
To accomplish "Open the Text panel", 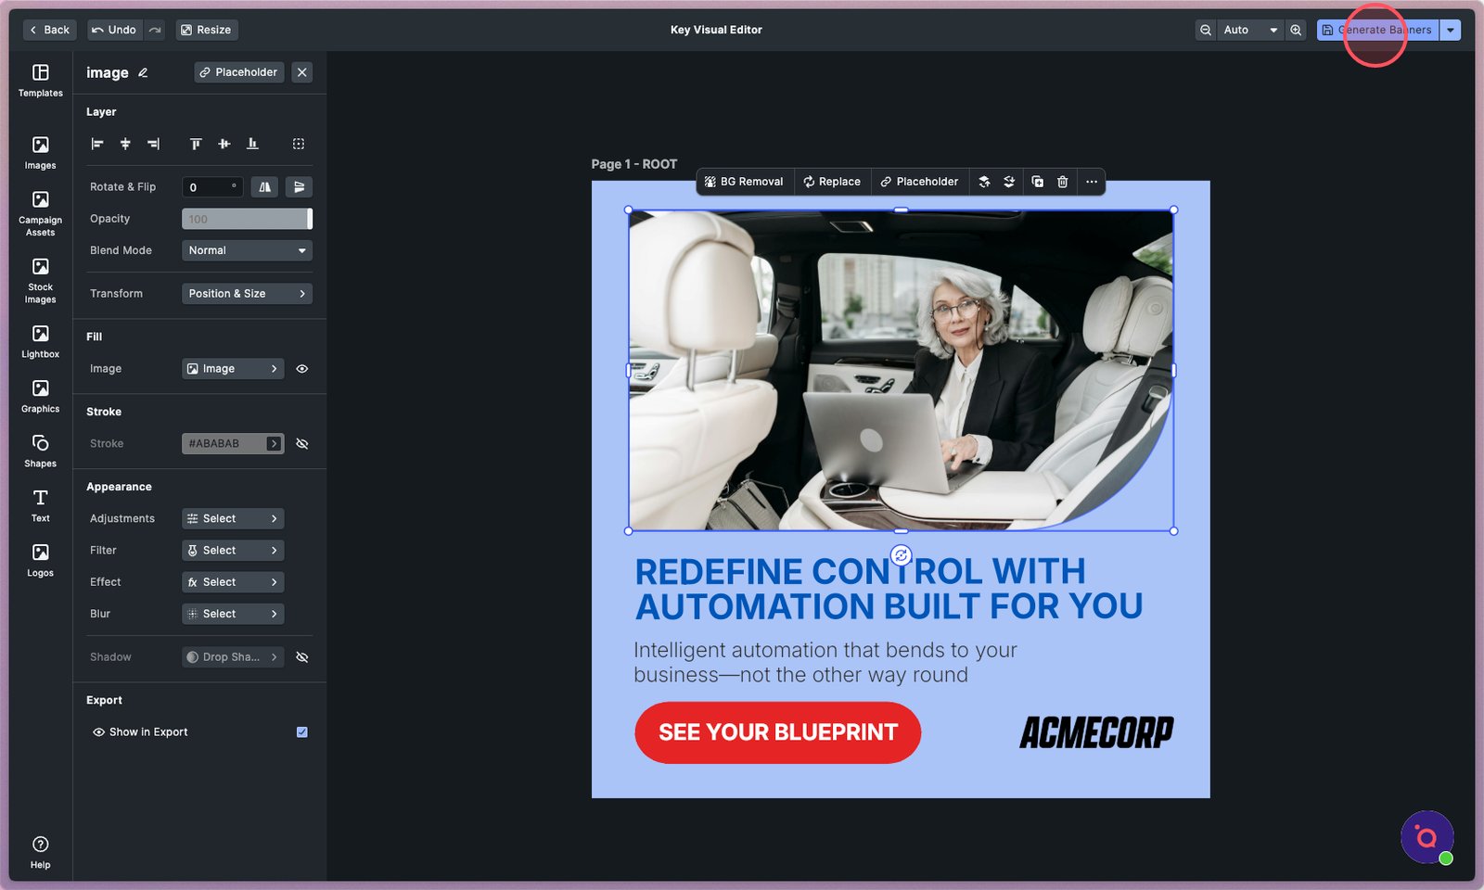I will point(41,505).
